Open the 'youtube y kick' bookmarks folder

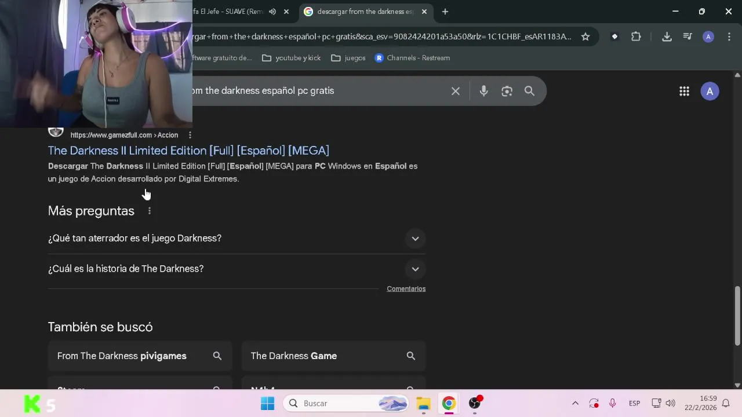point(292,58)
